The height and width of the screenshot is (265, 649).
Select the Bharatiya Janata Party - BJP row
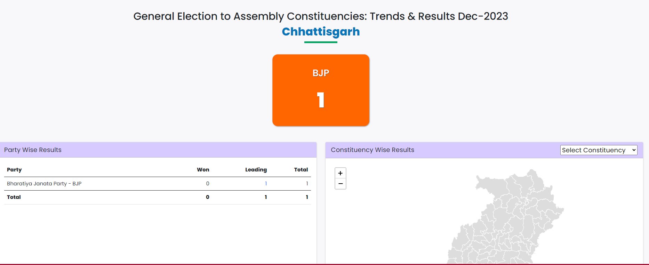tap(44, 184)
